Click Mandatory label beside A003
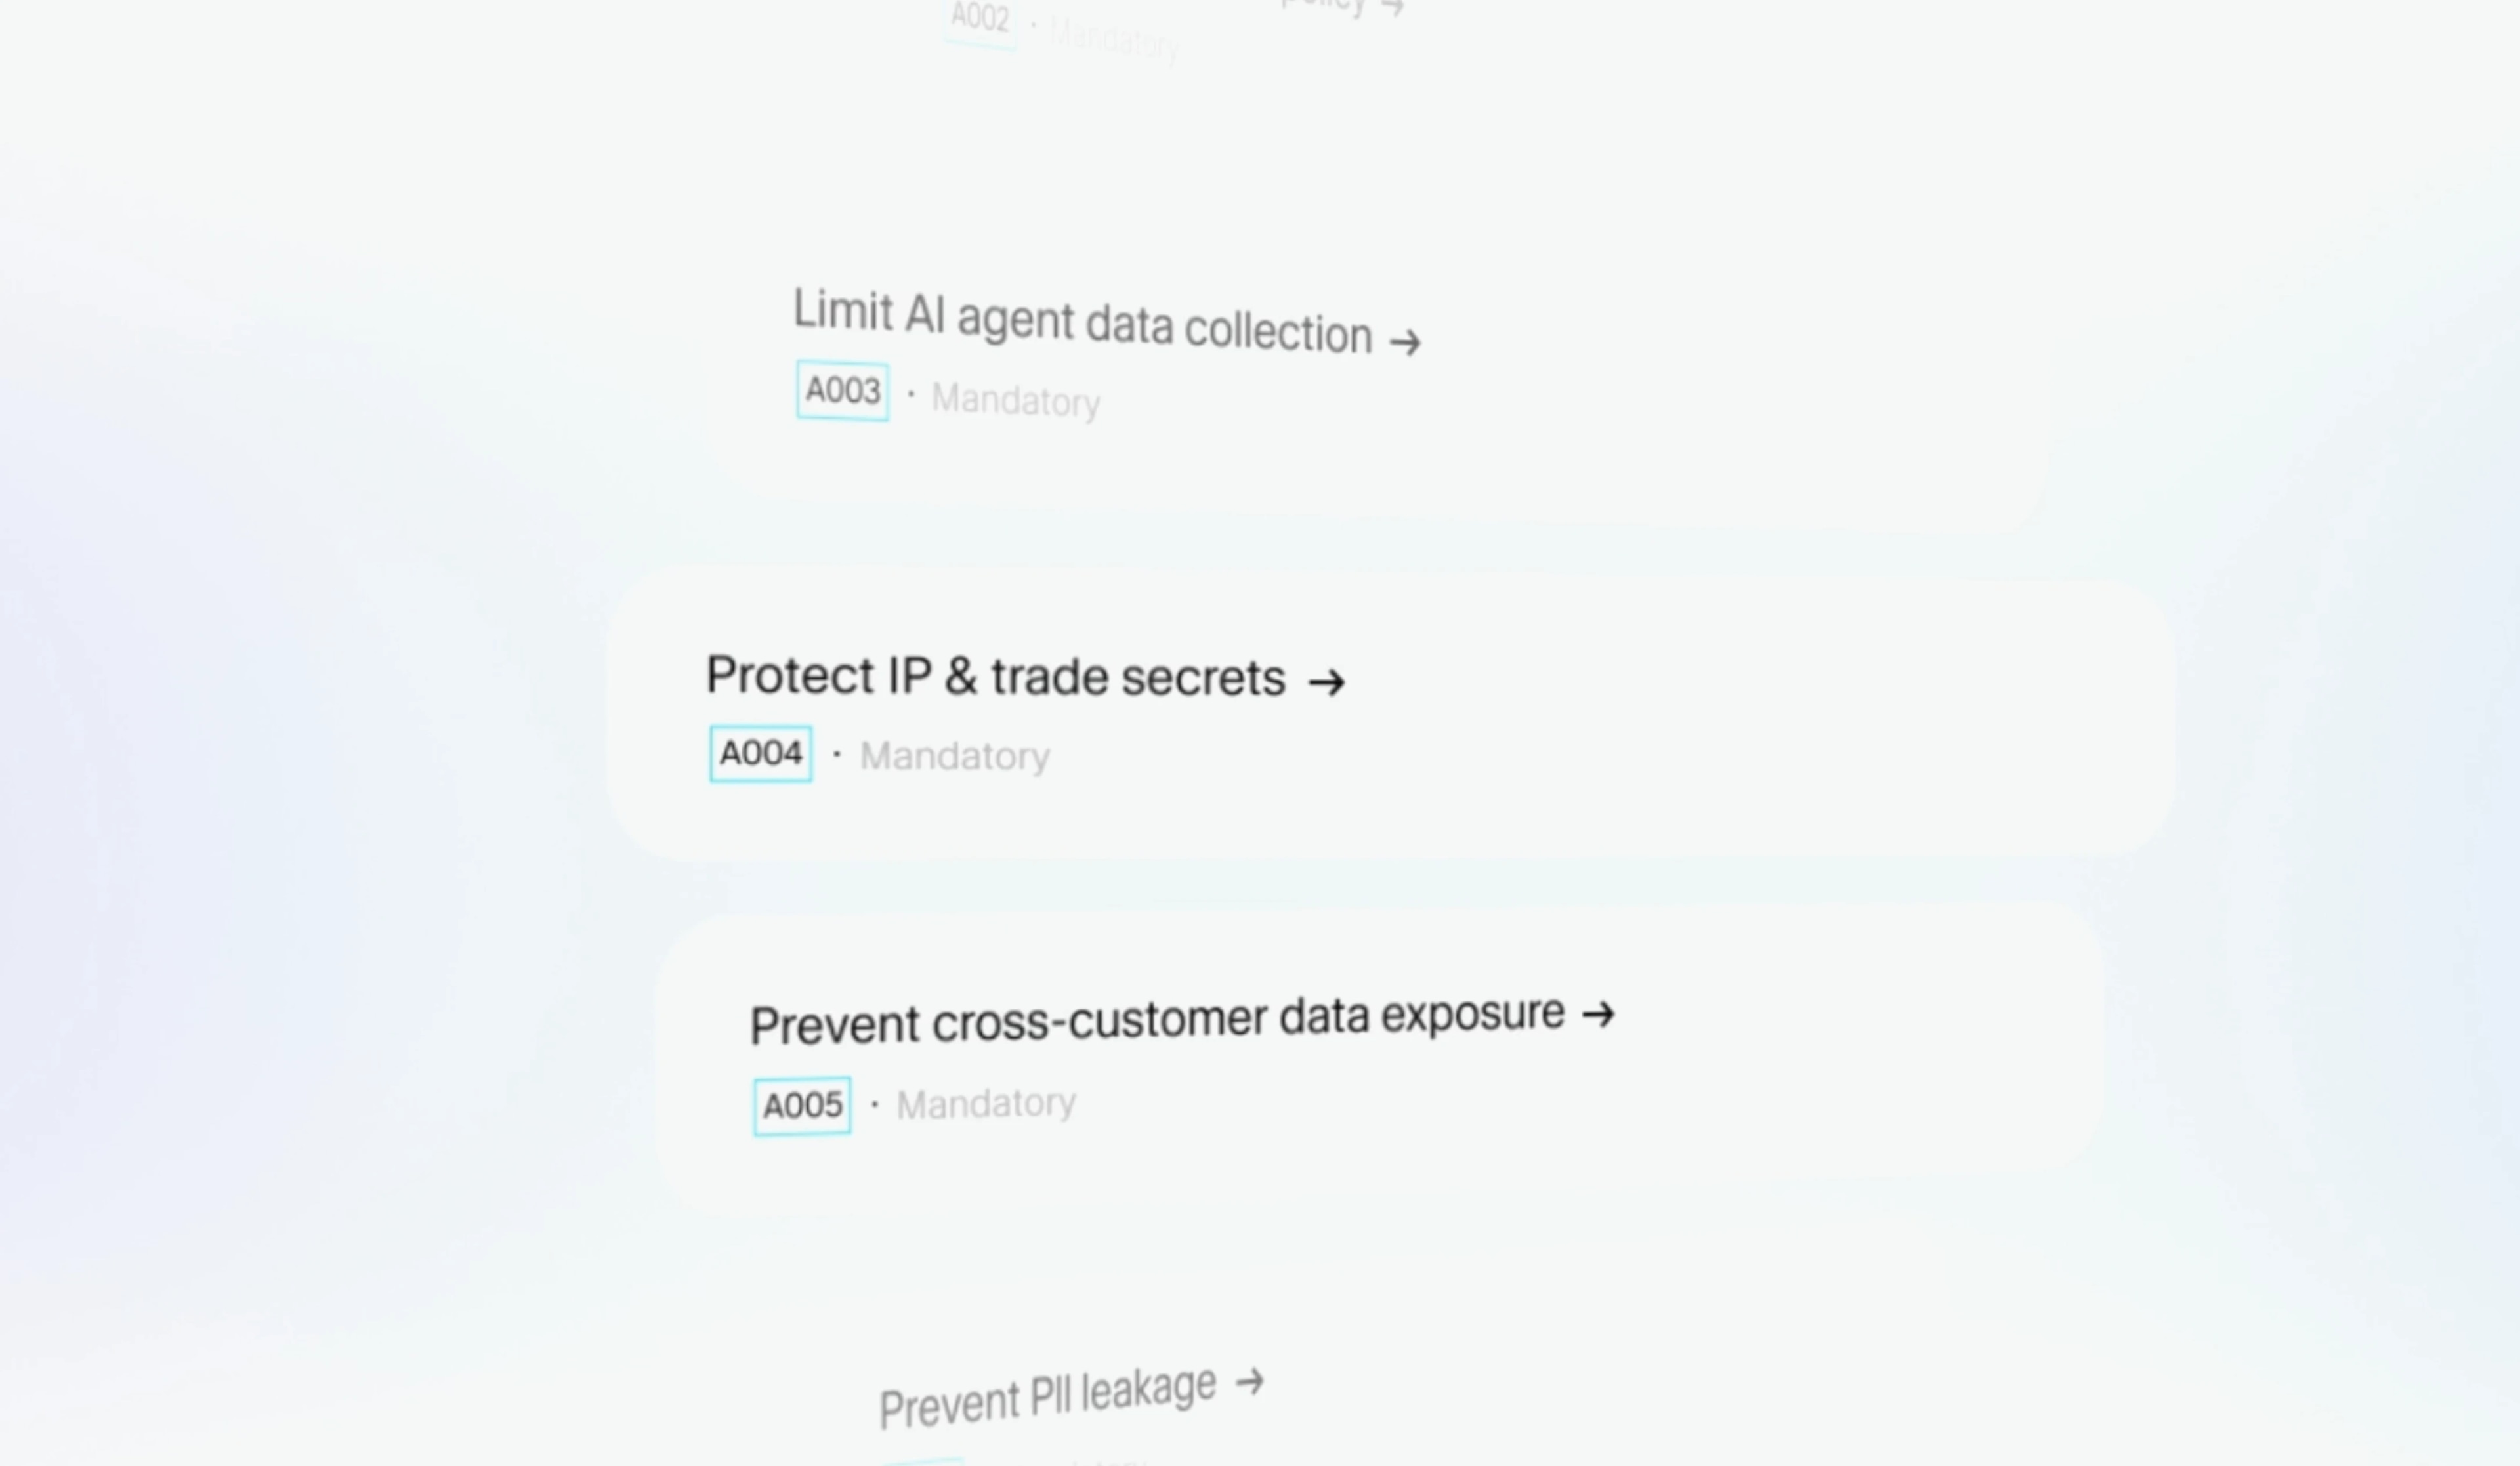 (1015, 400)
